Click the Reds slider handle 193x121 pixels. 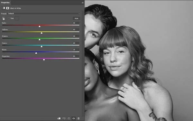40,26
